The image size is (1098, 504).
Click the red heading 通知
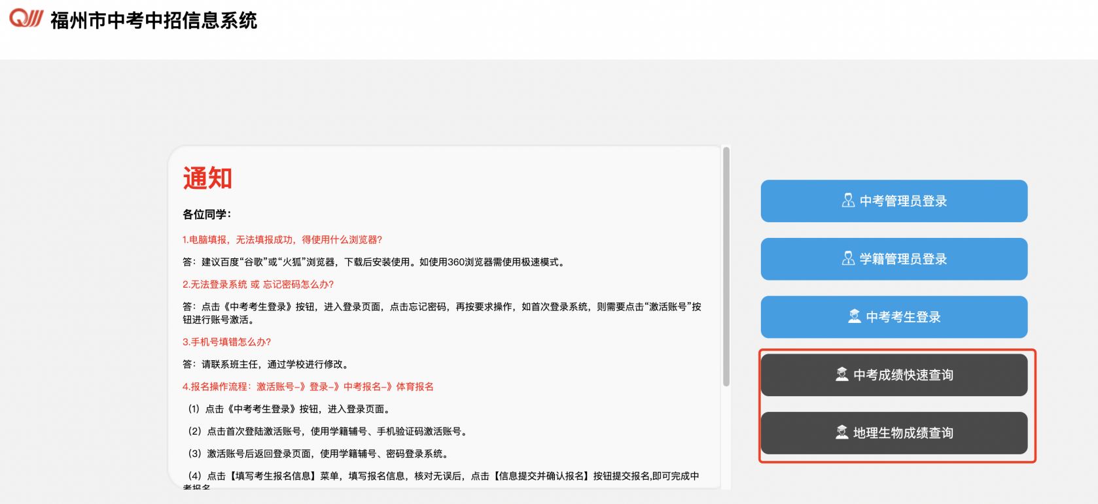click(x=207, y=178)
